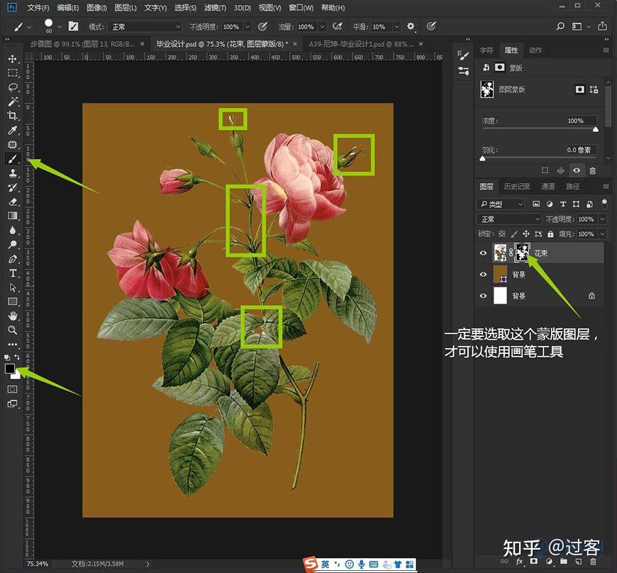The width and height of the screenshot is (617, 573).
Task: Switch to 步骤图 document tab
Action: 83,44
